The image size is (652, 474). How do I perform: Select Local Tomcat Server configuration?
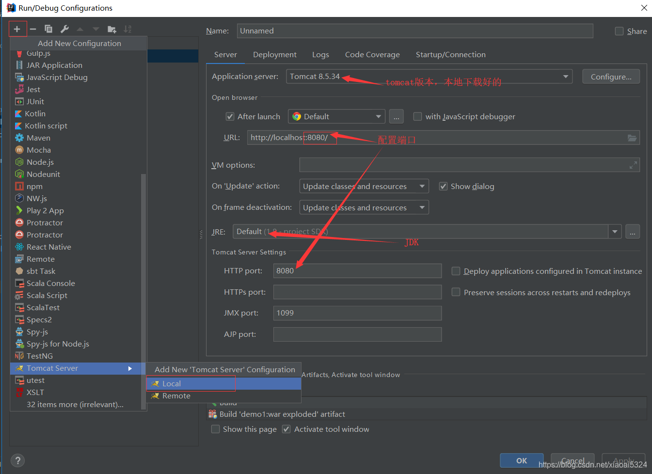[224, 383]
